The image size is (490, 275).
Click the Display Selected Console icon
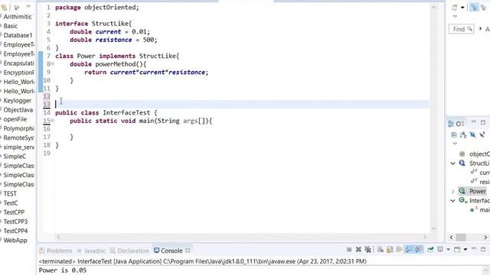(x=440, y=250)
